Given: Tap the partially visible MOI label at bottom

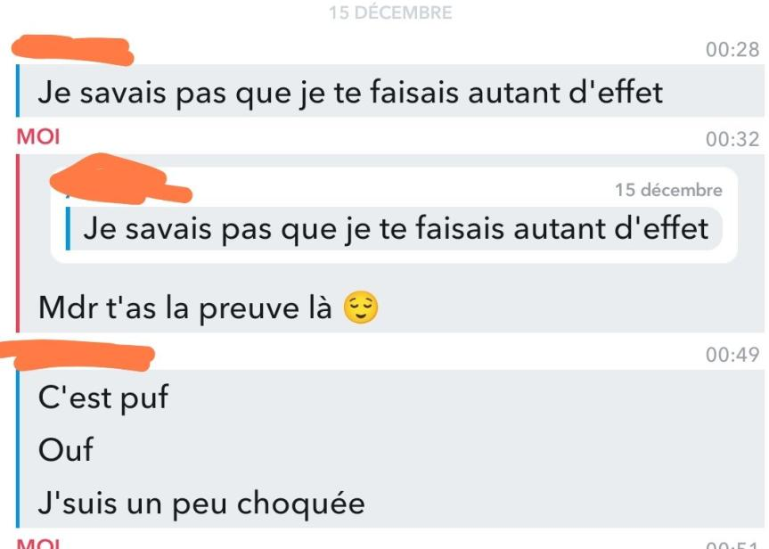Looking at the screenshot, I should [38, 544].
